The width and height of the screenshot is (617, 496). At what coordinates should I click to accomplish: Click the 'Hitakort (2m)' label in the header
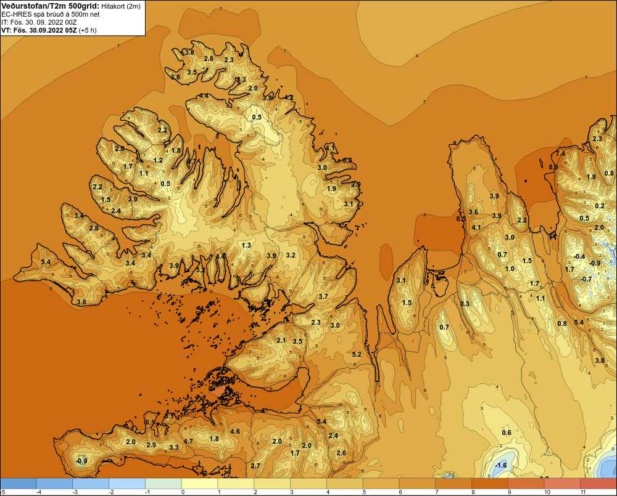(120, 6)
